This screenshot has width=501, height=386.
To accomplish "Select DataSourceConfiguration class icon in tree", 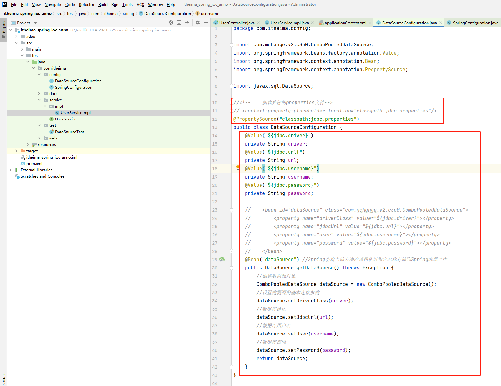I will 52,81.
